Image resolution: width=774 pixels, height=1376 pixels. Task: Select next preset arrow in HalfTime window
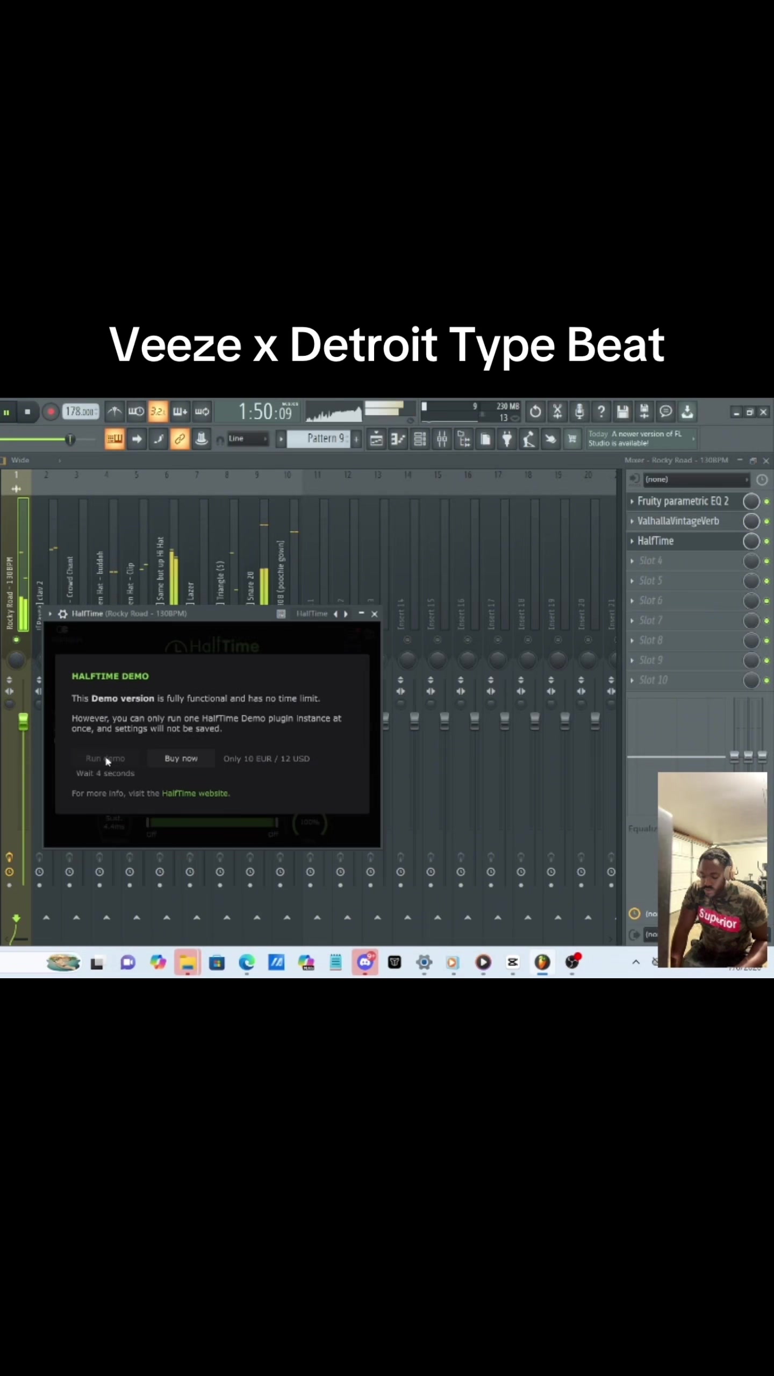pos(346,614)
